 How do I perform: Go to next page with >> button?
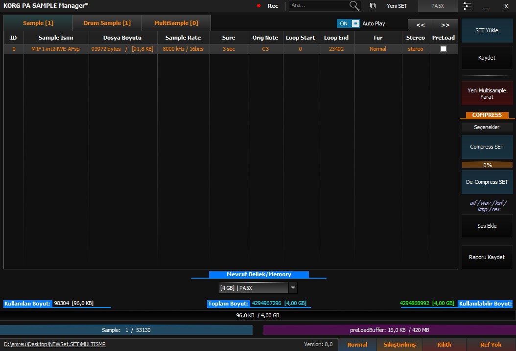(x=445, y=25)
